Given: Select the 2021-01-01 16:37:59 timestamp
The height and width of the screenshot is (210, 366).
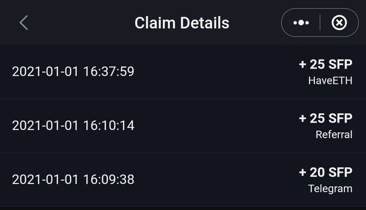Looking at the screenshot, I should click(73, 71).
